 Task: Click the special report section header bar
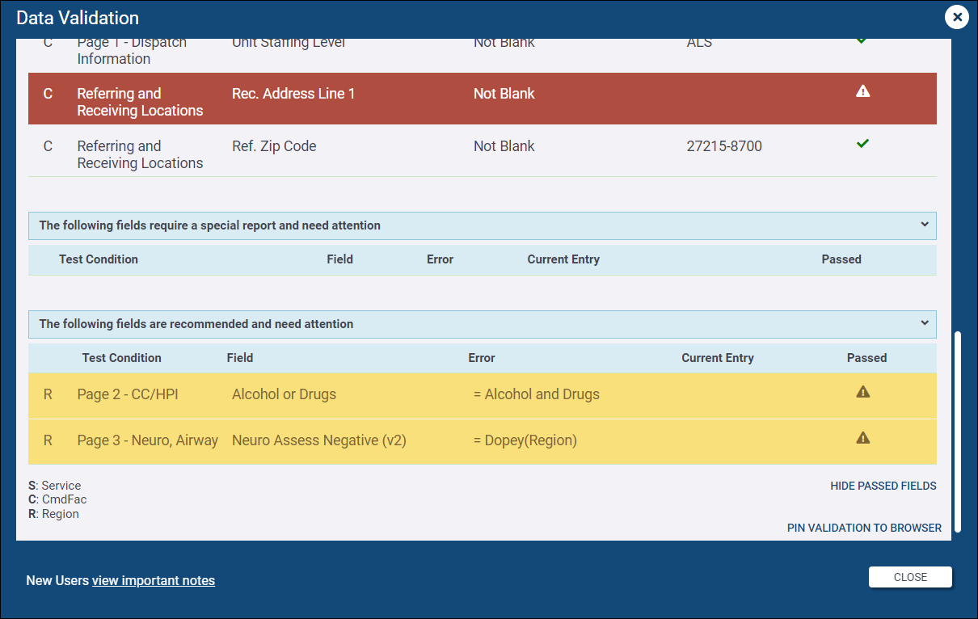tap(483, 225)
